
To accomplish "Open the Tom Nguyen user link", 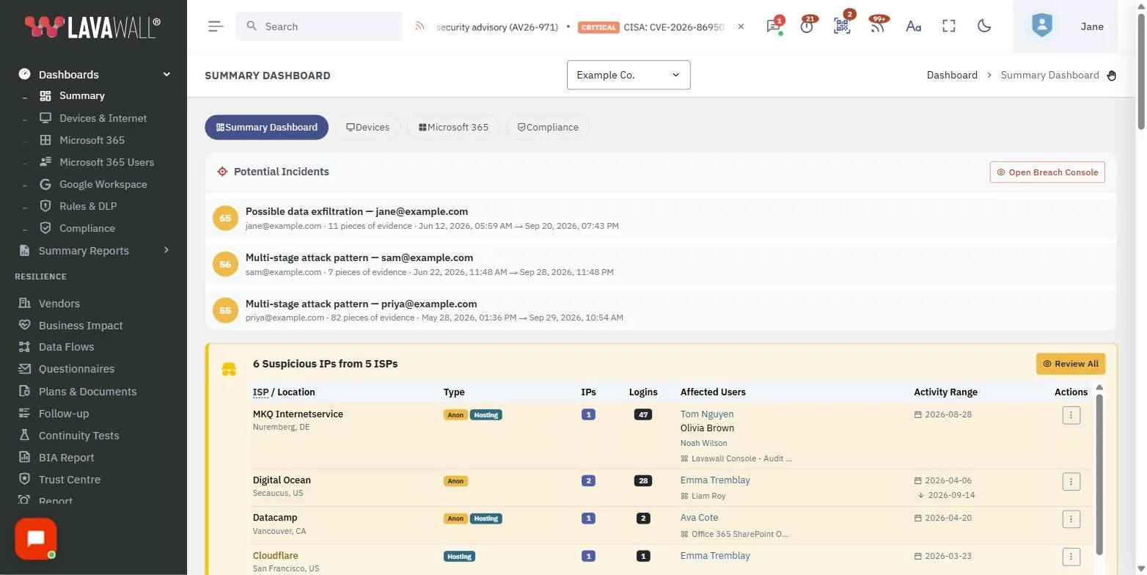I will pyautogui.click(x=707, y=414).
